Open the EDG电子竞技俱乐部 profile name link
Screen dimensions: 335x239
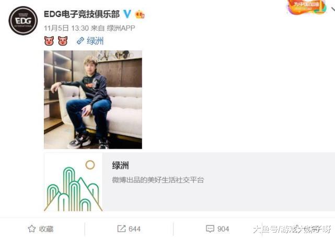(x=82, y=14)
